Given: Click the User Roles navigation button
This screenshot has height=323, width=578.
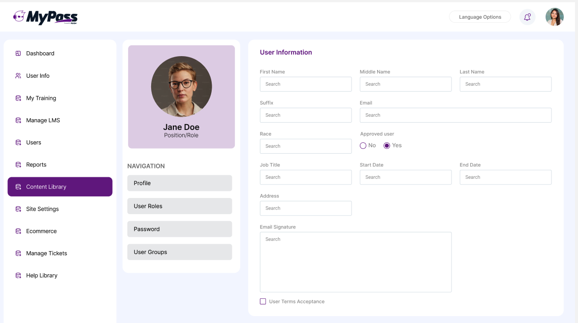Looking at the screenshot, I should (180, 206).
